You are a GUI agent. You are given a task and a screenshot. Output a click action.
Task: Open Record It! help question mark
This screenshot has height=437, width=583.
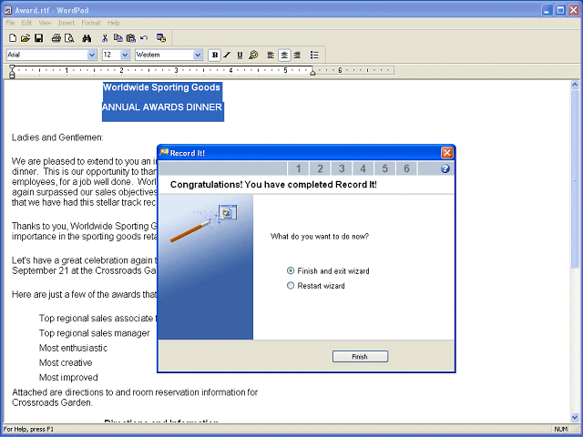coord(445,168)
